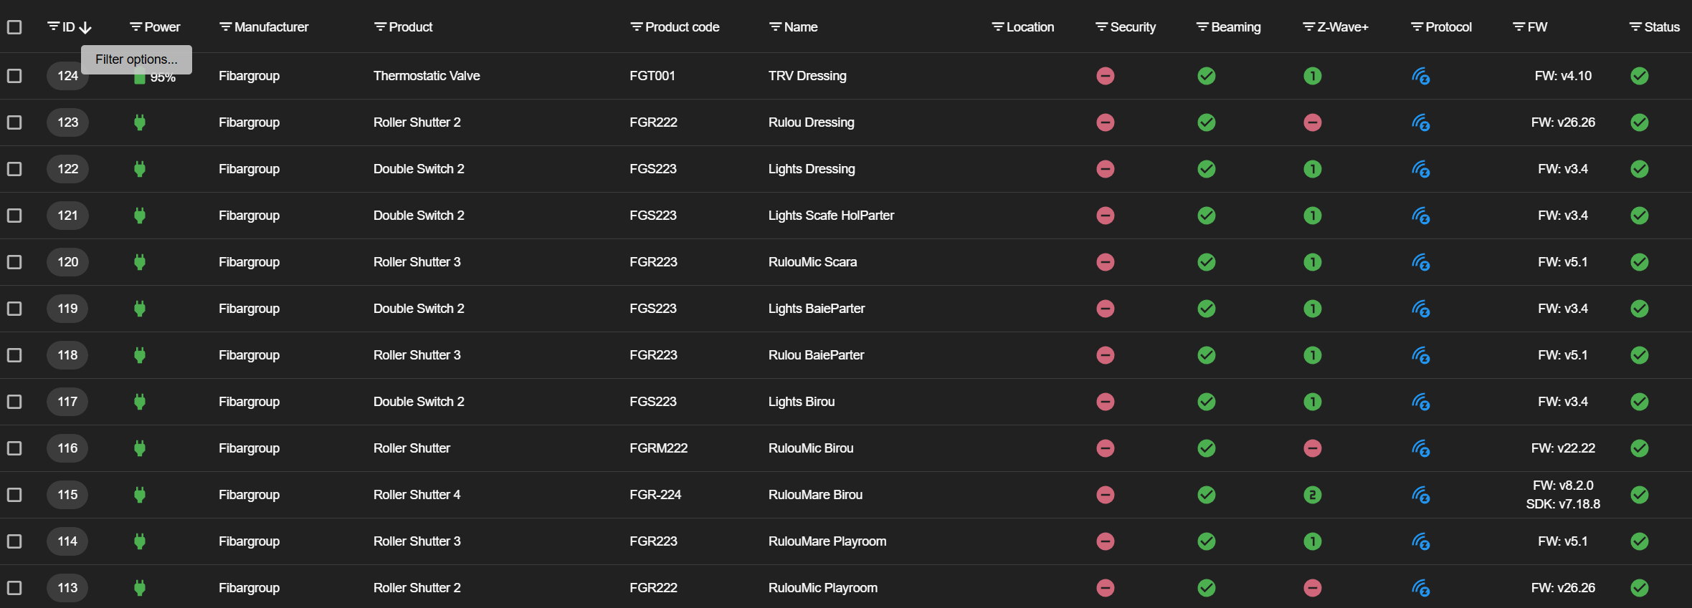The height and width of the screenshot is (608, 1692).
Task: Select the checkbox for node 115
Action: pos(14,495)
